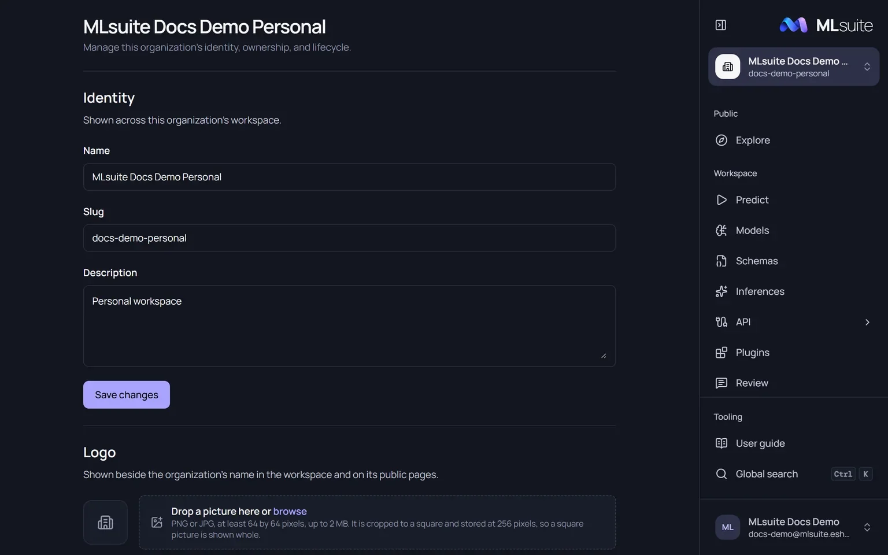Screen dimensions: 888x555
Task: Click the Ctrl shortcut key badge
Action: pos(843,474)
